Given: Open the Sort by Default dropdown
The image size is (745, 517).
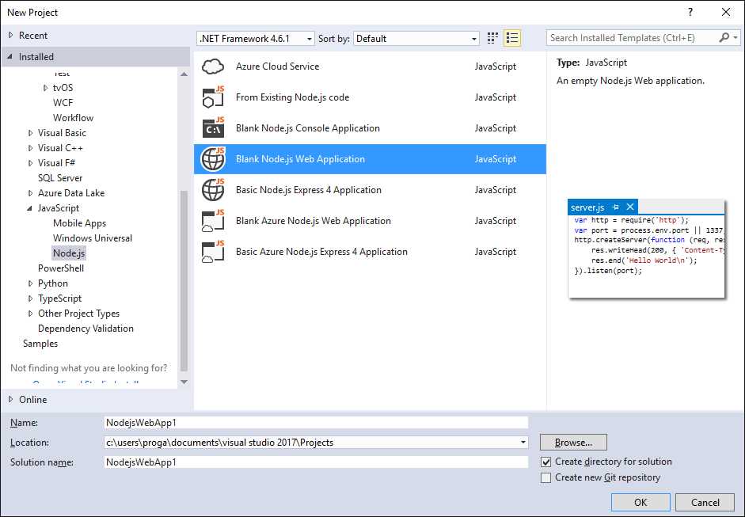Looking at the screenshot, I should tap(416, 39).
